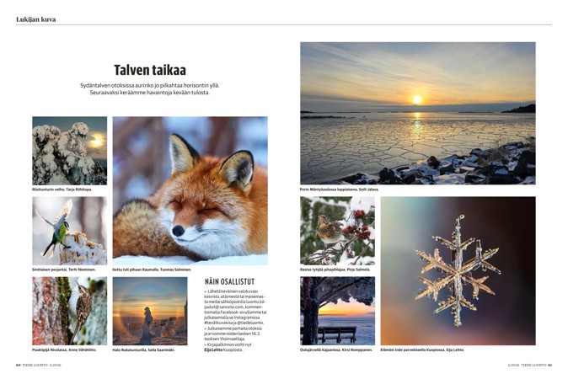Click the fox caption naming Tuomas Salminen
The width and height of the screenshot is (568, 379).
[x=152, y=270]
